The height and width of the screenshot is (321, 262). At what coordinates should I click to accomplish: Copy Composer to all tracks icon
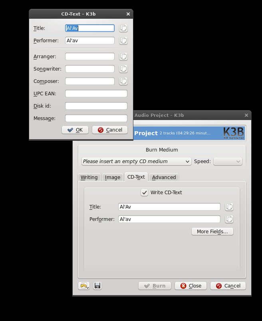tap(123, 81)
